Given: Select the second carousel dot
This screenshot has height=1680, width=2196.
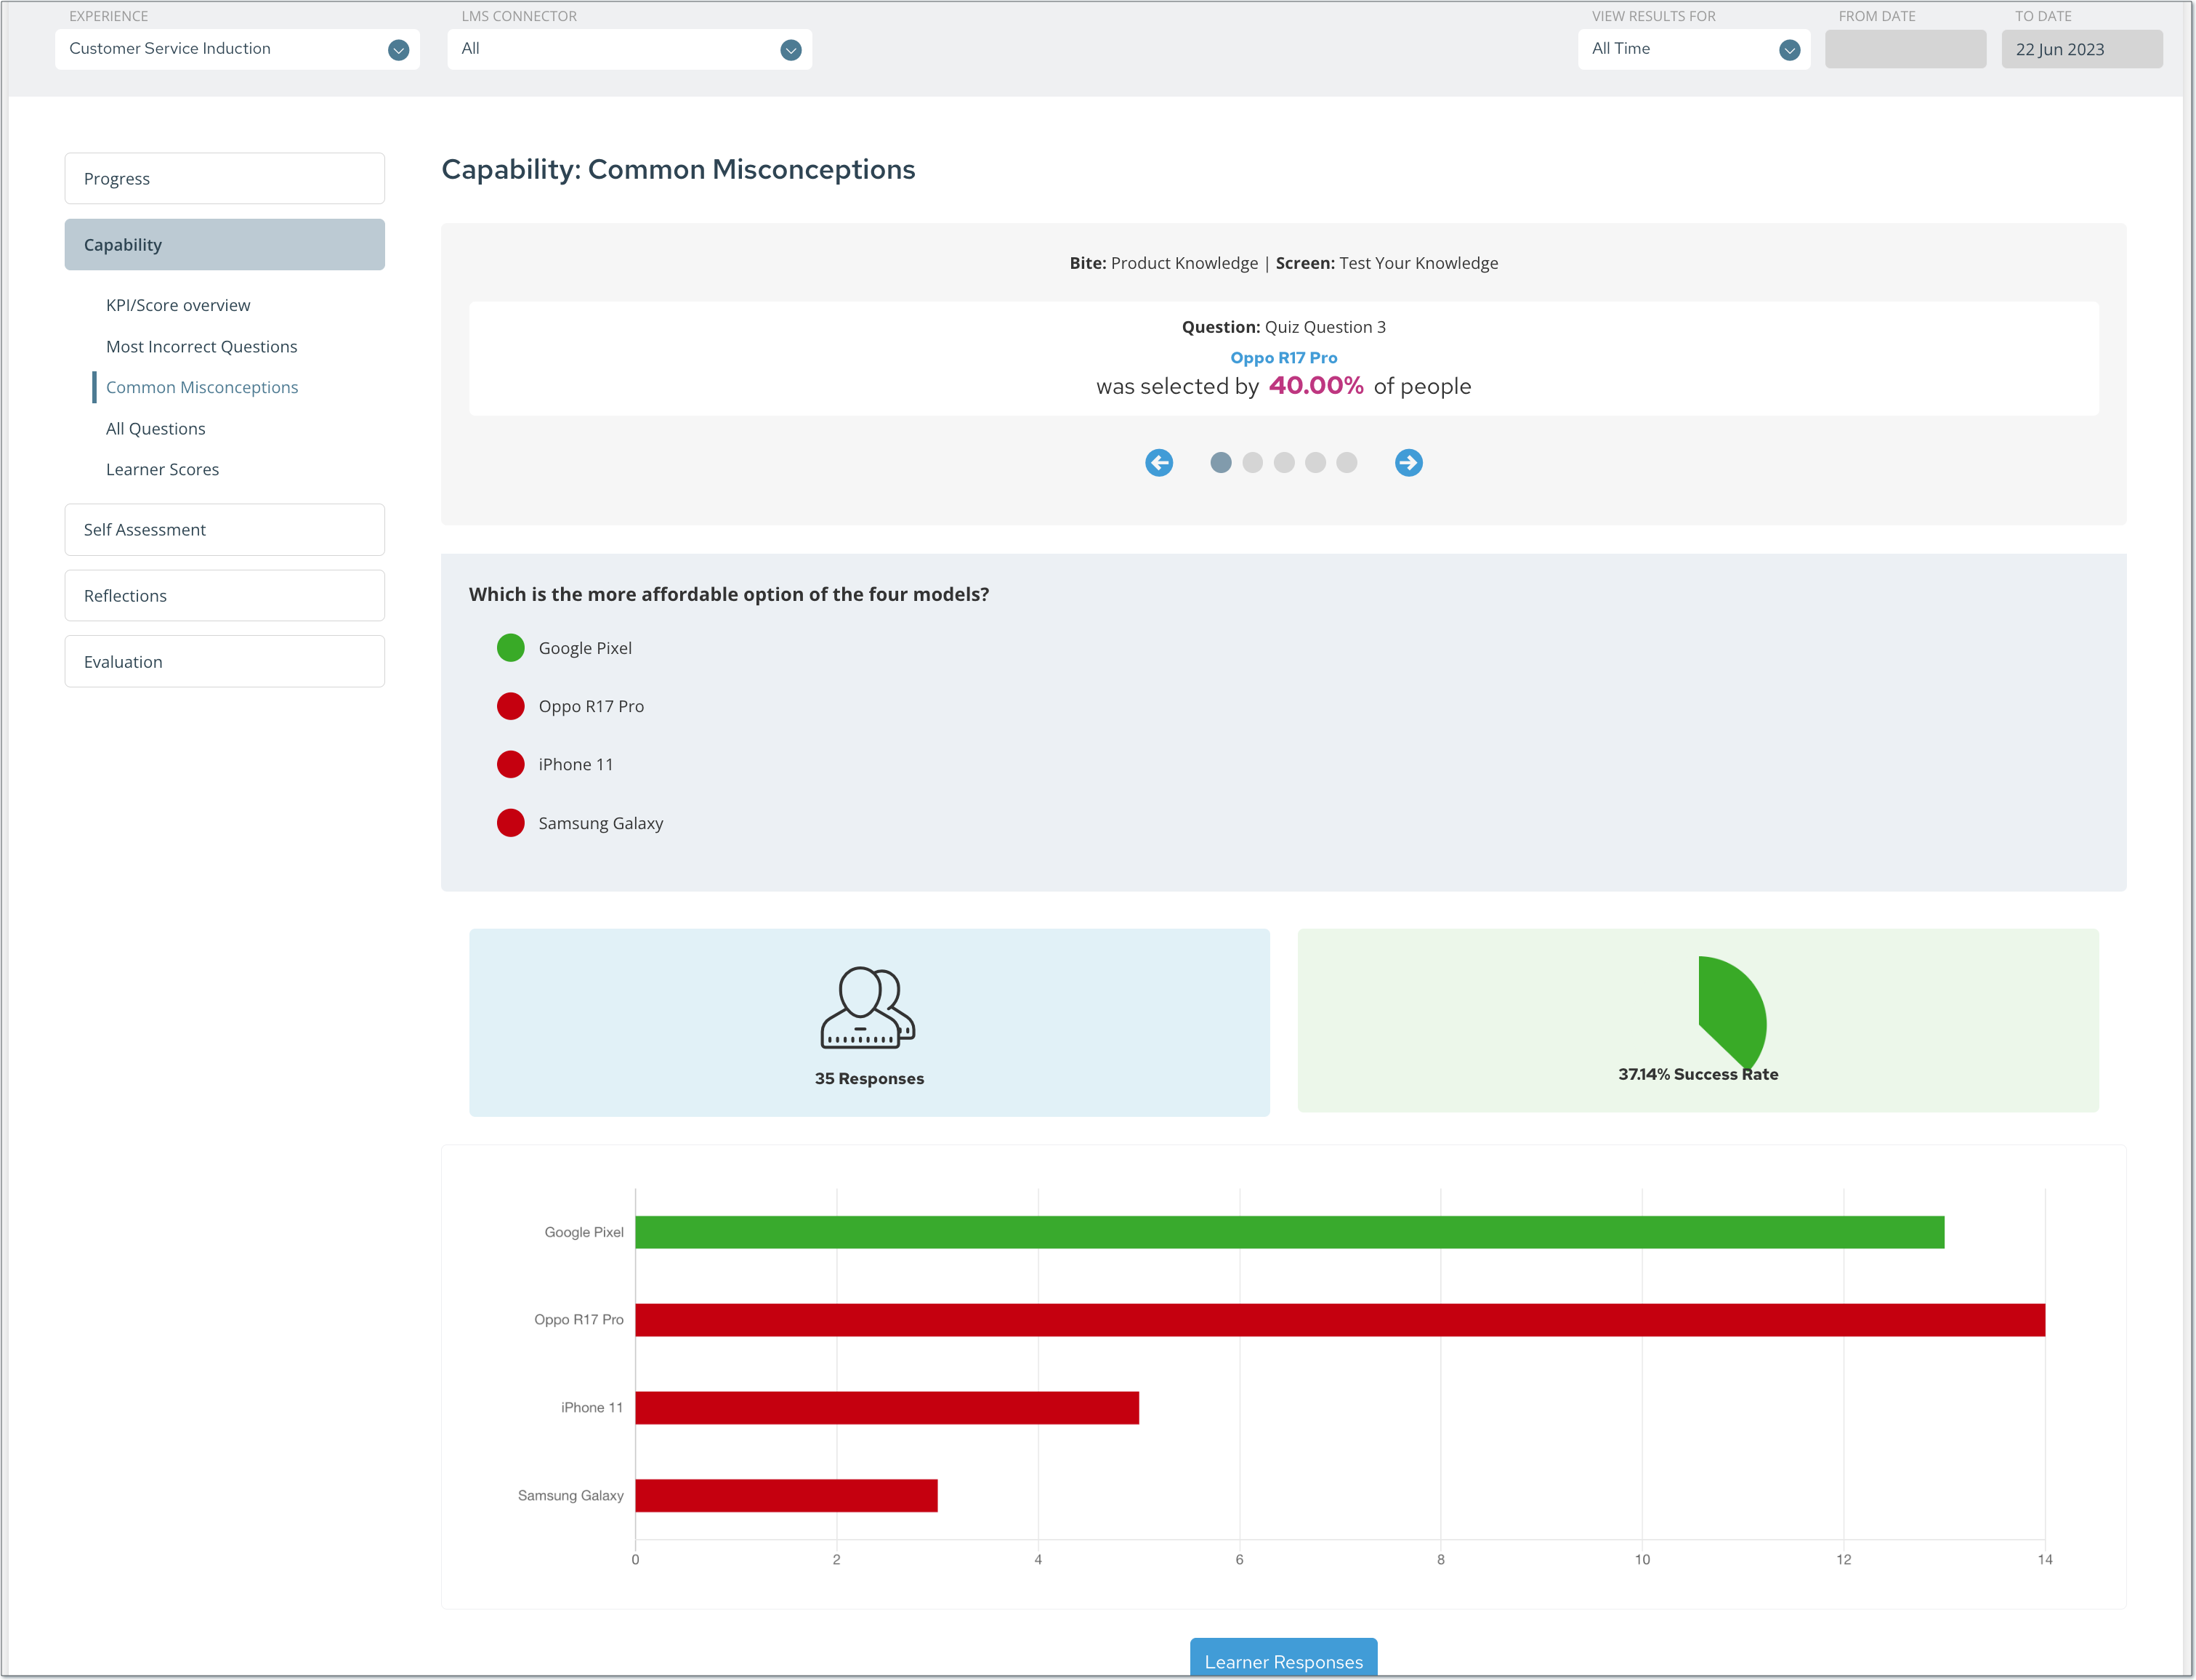Looking at the screenshot, I should pos(1252,462).
